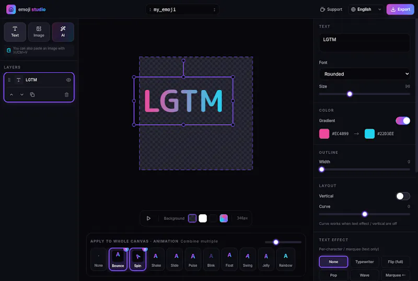The height and width of the screenshot is (281, 418).
Task: Toggle the Spin animation
Action: [x=138, y=260]
